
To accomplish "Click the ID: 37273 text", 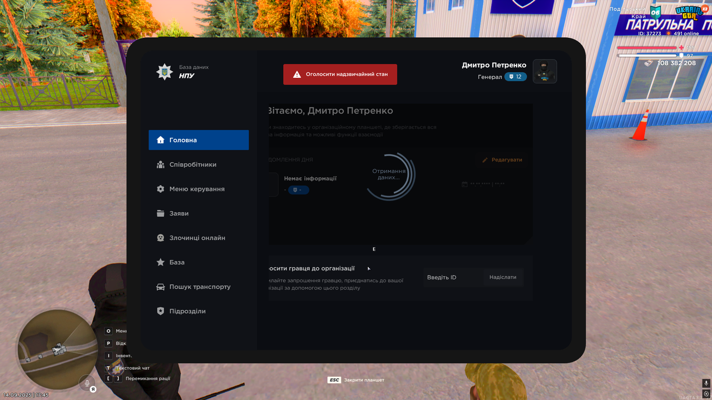I will click(649, 33).
